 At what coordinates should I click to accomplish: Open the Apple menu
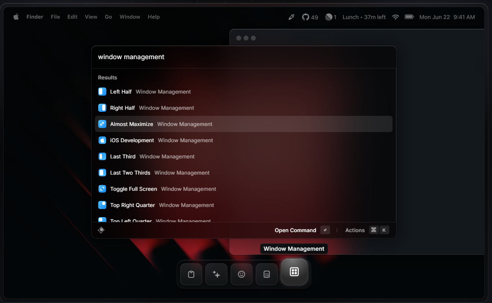pyautogui.click(x=16, y=17)
